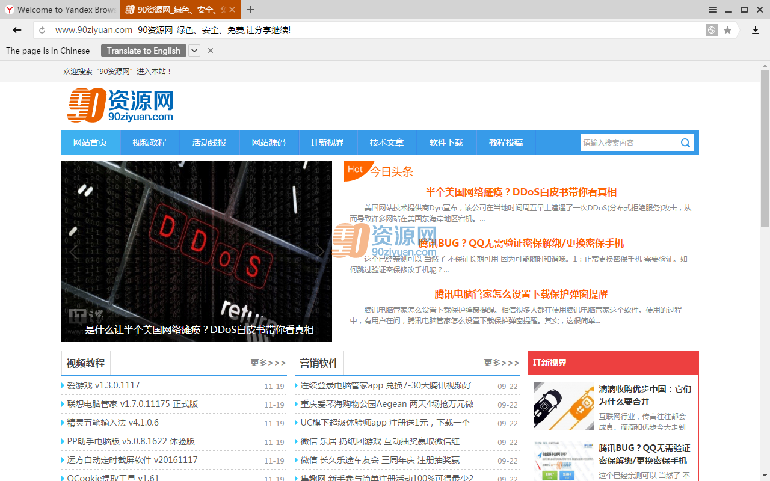Image resolution: width=770 pixels, height=481 pixels.
Task: Open 重庆爱琴海购物公园Aegean entry
Action: 387,404
